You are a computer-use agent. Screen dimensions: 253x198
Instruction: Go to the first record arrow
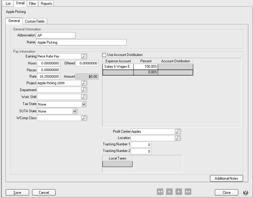pos(160,192)
